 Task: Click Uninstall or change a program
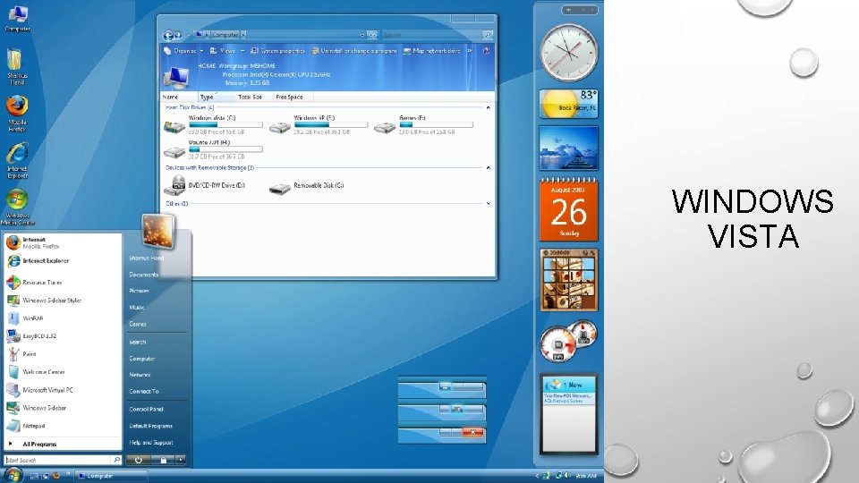pos(354,51)
